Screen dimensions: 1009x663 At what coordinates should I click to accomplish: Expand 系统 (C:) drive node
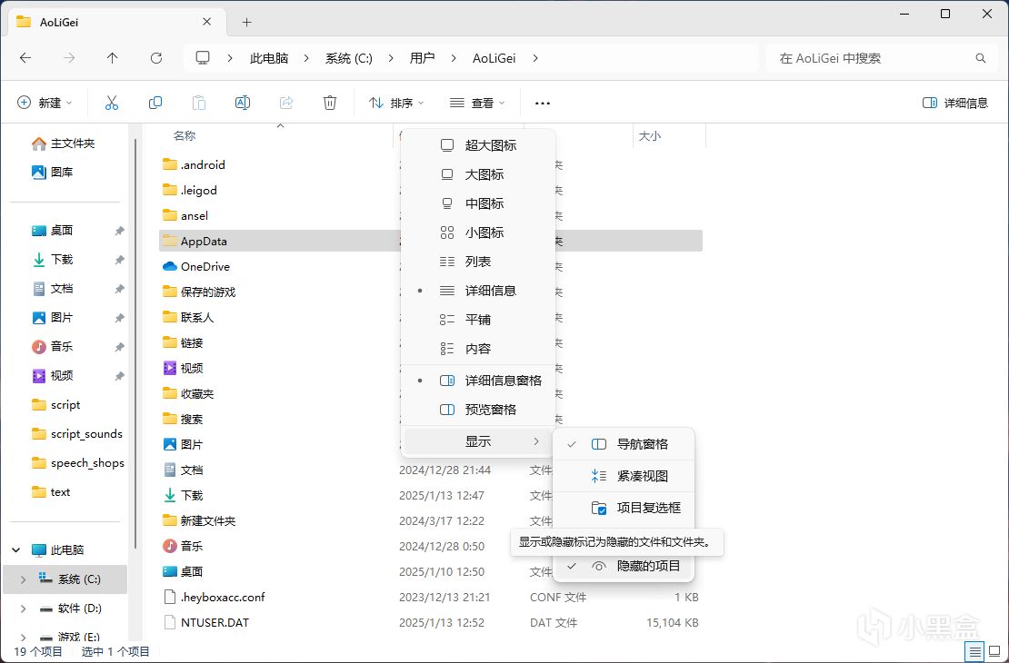(23, 579)
